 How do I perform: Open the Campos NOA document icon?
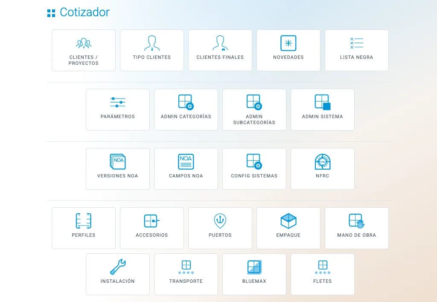tap(186, 162)
